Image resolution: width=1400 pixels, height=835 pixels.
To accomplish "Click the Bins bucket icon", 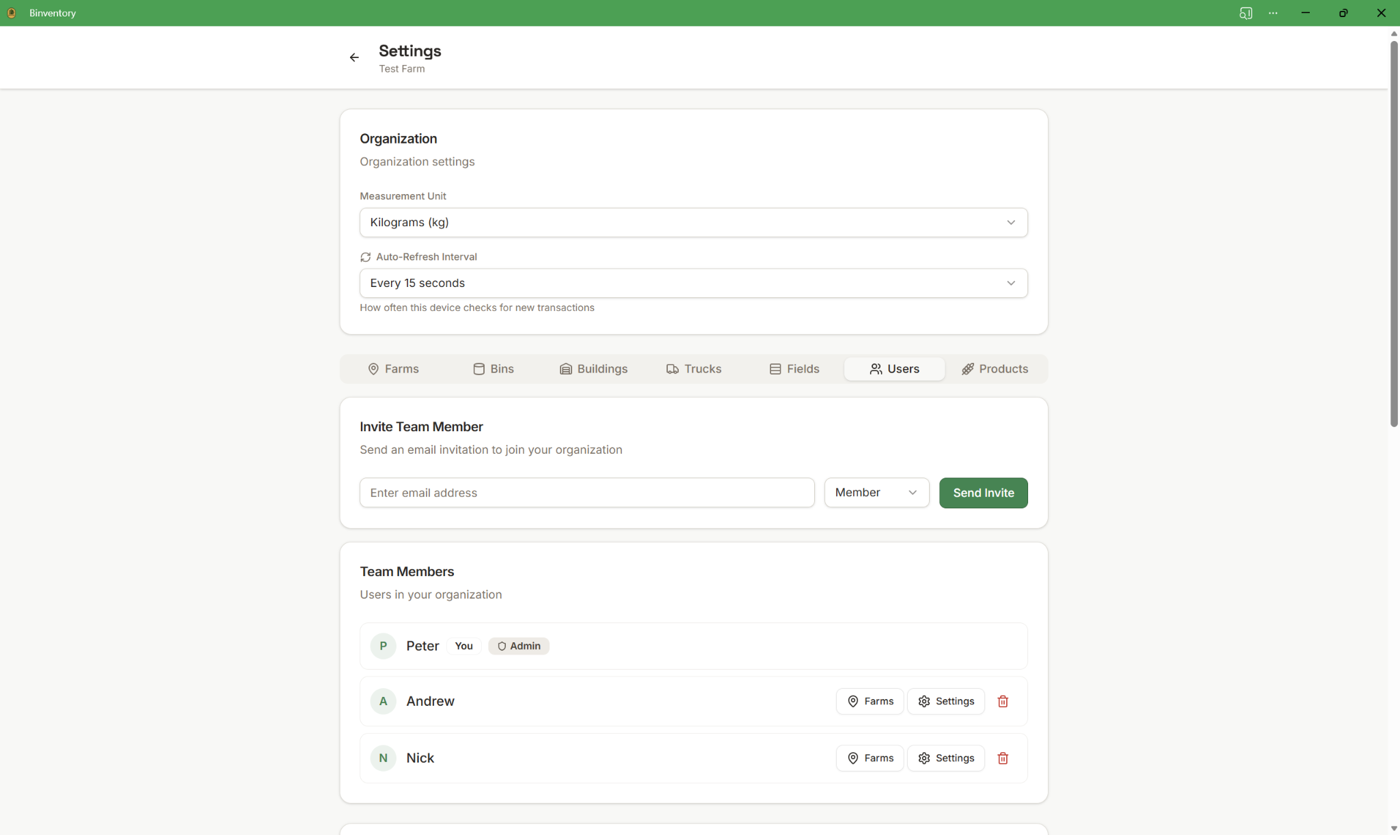I will click(479, 368).
